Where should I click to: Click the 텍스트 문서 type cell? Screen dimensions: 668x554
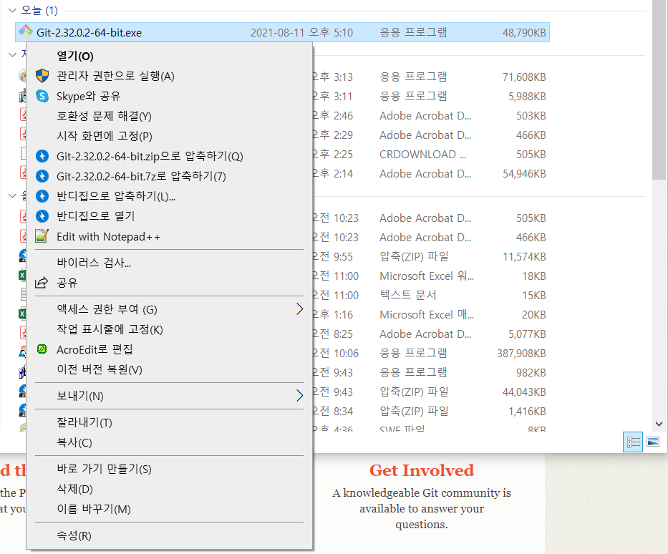coord(407,295)
